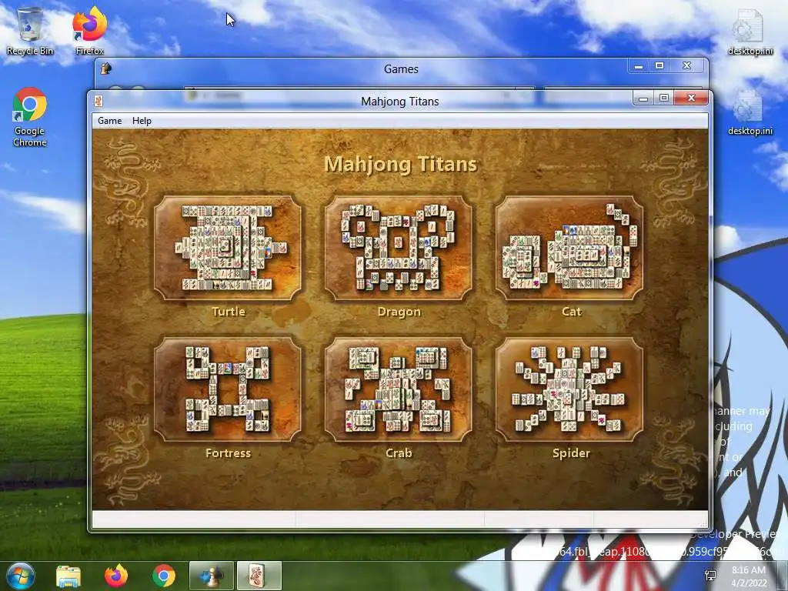Click the Spider label text

572,452
